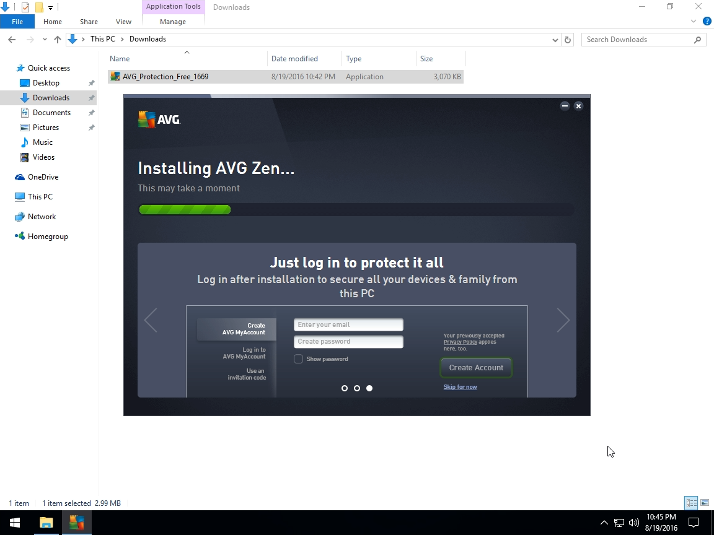Open the Manage ribbon tab
The height and width of the screenshot is (535, 714).
coord(173,22)
